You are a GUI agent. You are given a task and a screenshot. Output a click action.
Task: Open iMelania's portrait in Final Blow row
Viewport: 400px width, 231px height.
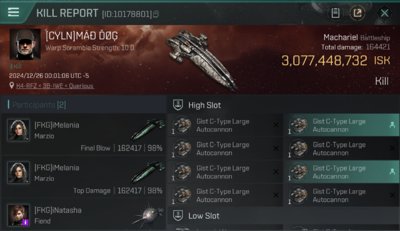[x=18, y=130]
